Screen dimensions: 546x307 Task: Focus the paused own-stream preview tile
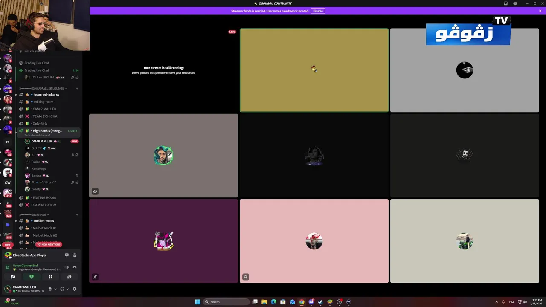point(163,70)
